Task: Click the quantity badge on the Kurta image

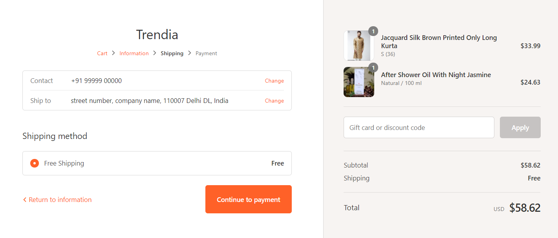Action: coord(373,31)
